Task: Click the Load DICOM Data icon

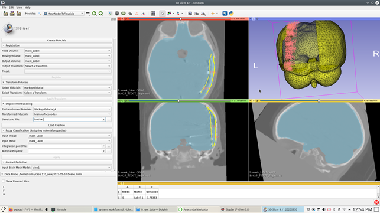Action: click(x=12, y=14)
